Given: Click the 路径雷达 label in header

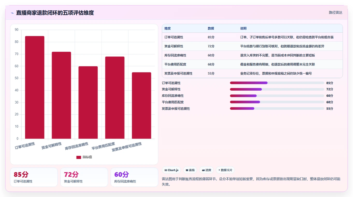Looking at the screenshot, I should [335, 12].
